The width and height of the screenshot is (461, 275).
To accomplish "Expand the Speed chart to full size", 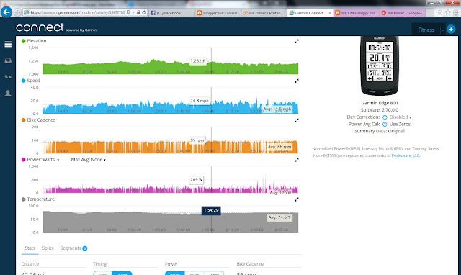I will pos(296,81).
